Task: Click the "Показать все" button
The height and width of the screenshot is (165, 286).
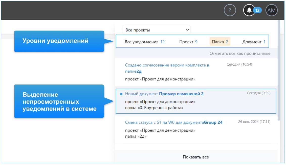Action: [x=196, y=157]
